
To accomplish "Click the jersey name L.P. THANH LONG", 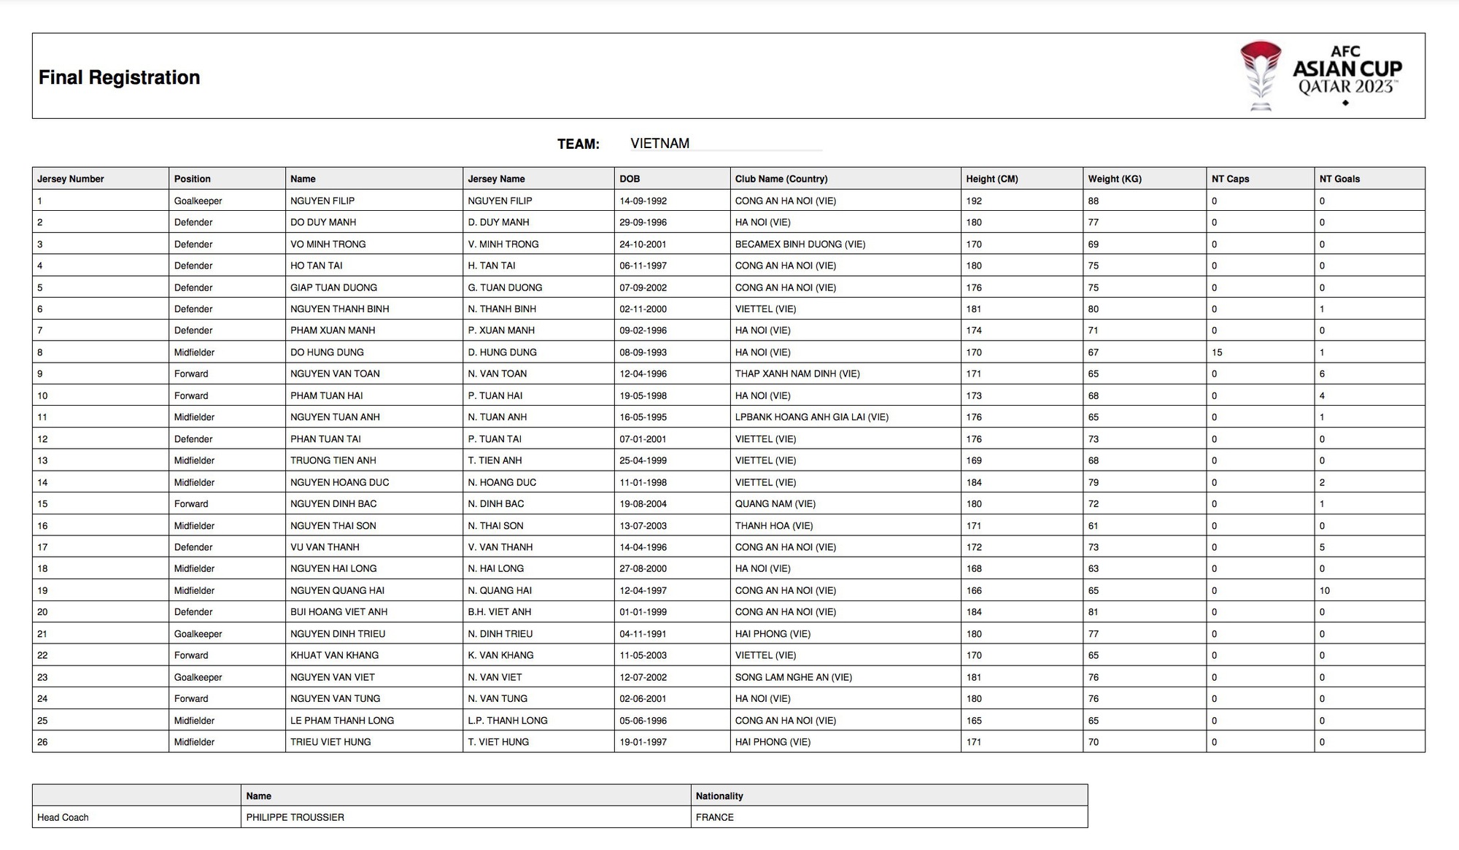I will click(x=508, y=720).
